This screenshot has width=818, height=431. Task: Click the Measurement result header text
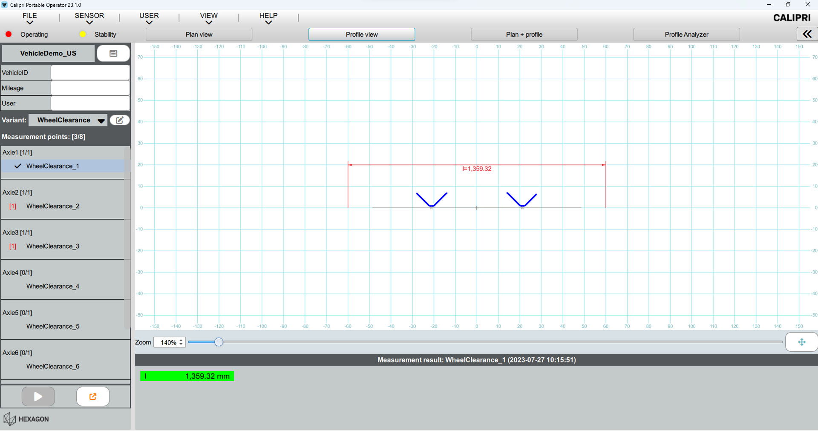click(477, 360)
